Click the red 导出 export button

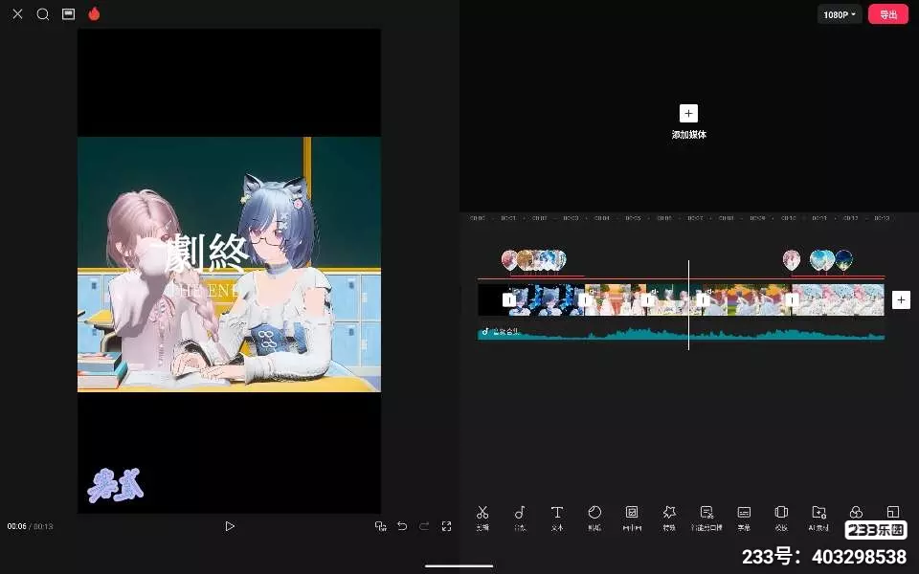tap(888, 14)
